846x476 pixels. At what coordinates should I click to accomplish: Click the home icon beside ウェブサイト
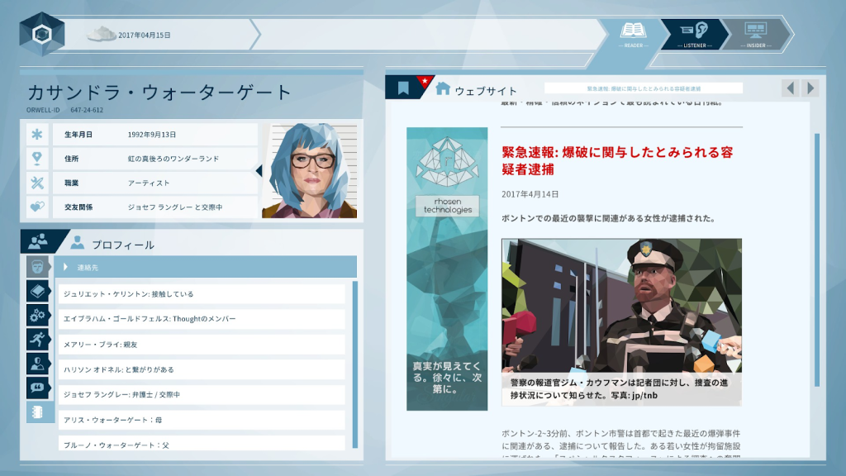point(443,88)
